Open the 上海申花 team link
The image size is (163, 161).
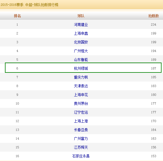pos(81,95)
